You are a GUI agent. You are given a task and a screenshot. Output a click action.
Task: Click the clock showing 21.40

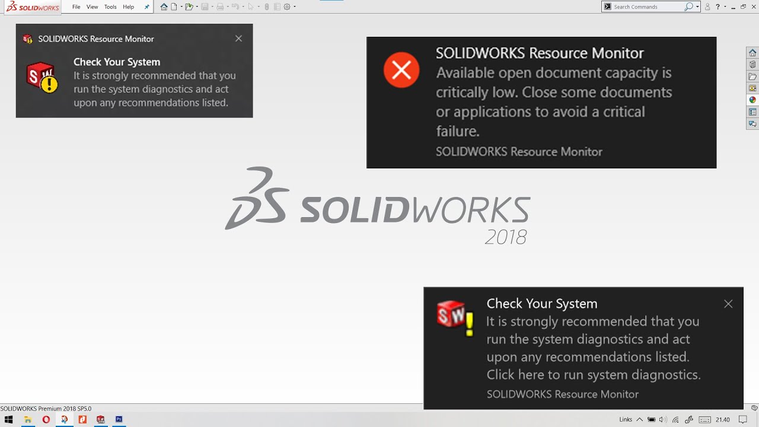pyautogui.click(x=722, y=420)
